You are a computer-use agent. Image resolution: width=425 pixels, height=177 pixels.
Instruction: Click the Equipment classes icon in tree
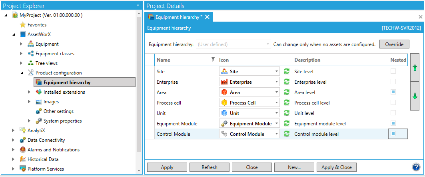(x=31, y=54)
